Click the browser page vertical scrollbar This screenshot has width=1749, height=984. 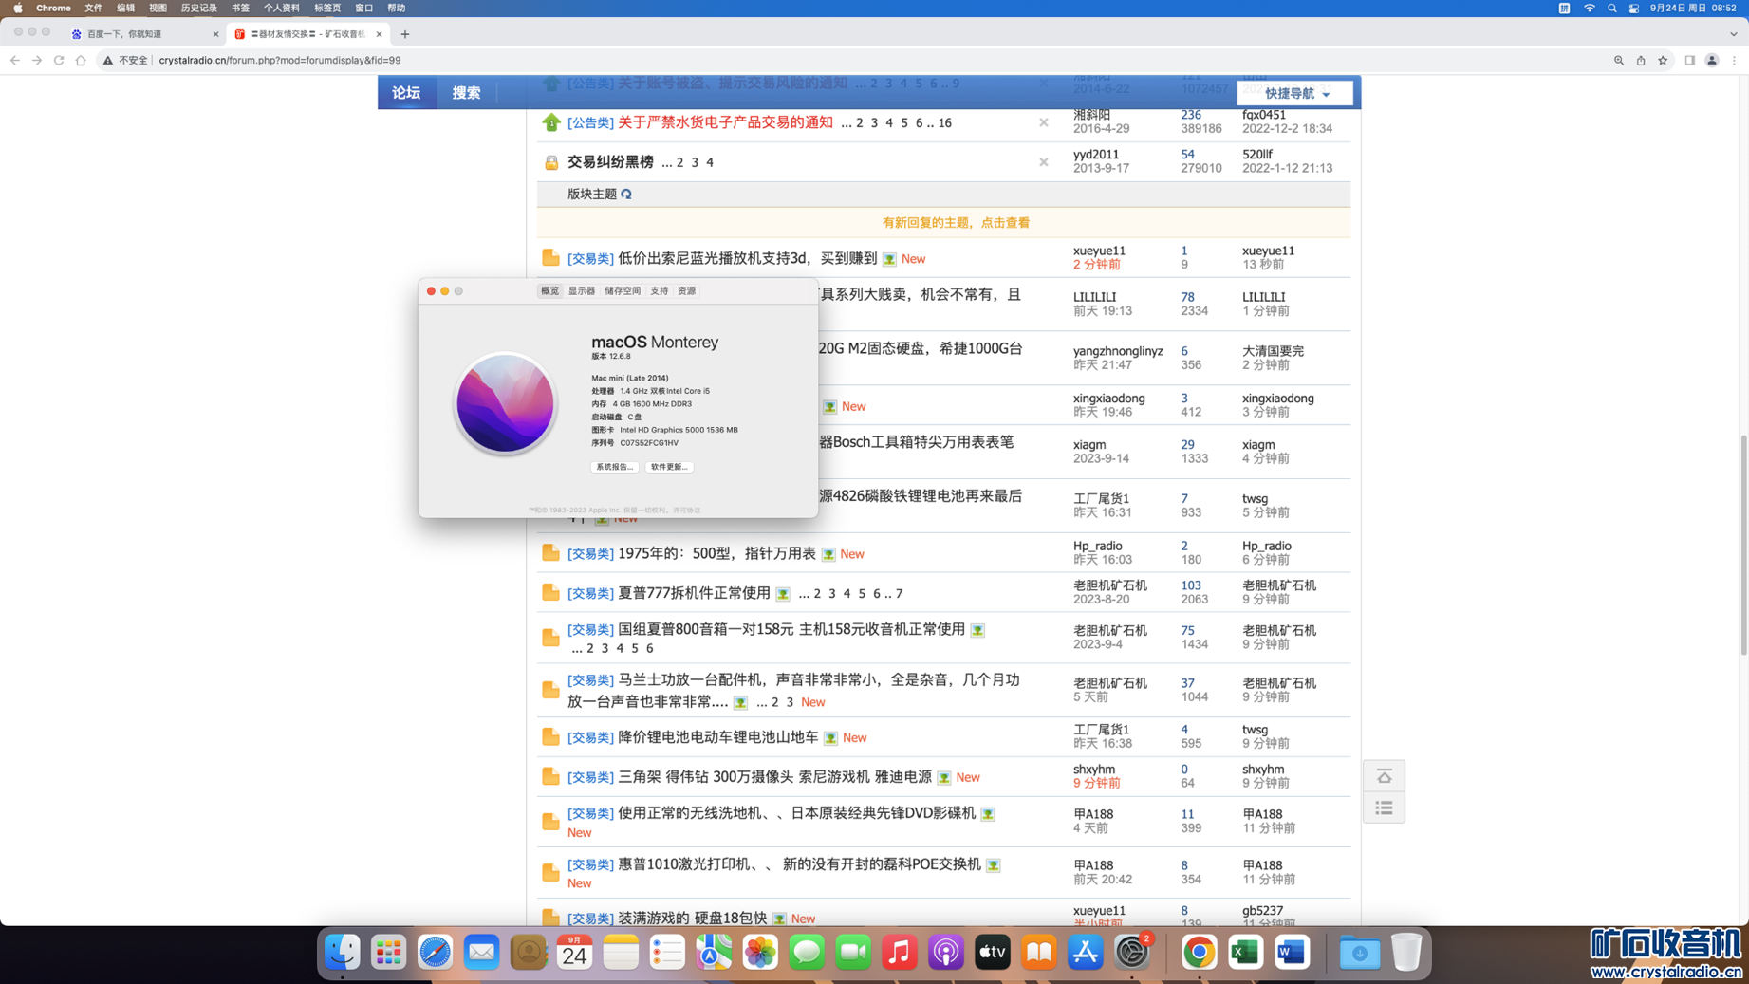[x=1743, y=545]
